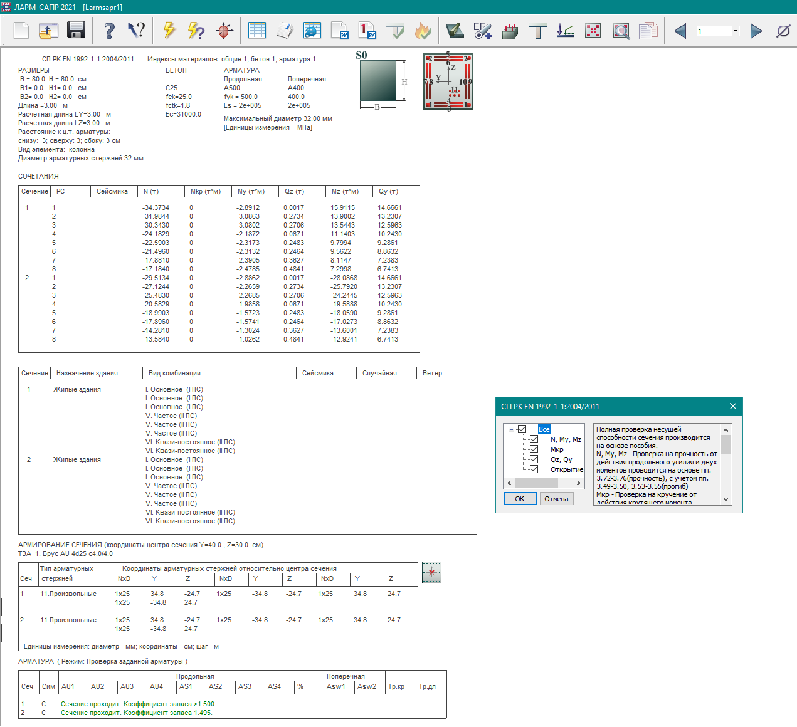Screen dimensions: 797x727
Task: Go to next item with right arrow
Action: click(756, 31)
